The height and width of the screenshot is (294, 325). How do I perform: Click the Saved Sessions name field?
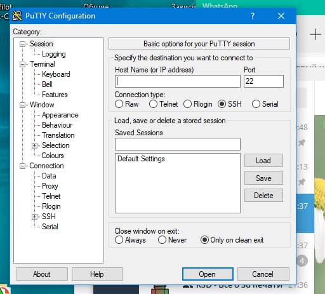(x=178, y=144)
